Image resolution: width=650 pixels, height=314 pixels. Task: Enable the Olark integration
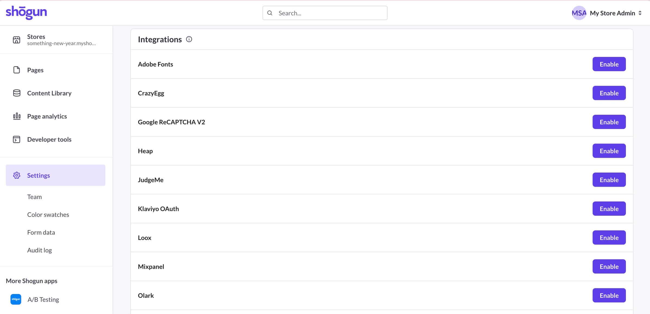[609, 295]
